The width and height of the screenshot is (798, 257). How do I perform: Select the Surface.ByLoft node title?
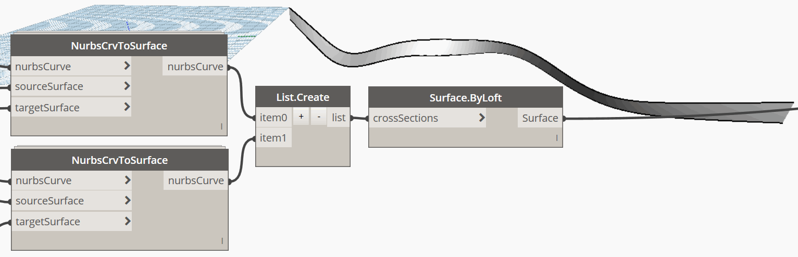[x=466, y=98]
